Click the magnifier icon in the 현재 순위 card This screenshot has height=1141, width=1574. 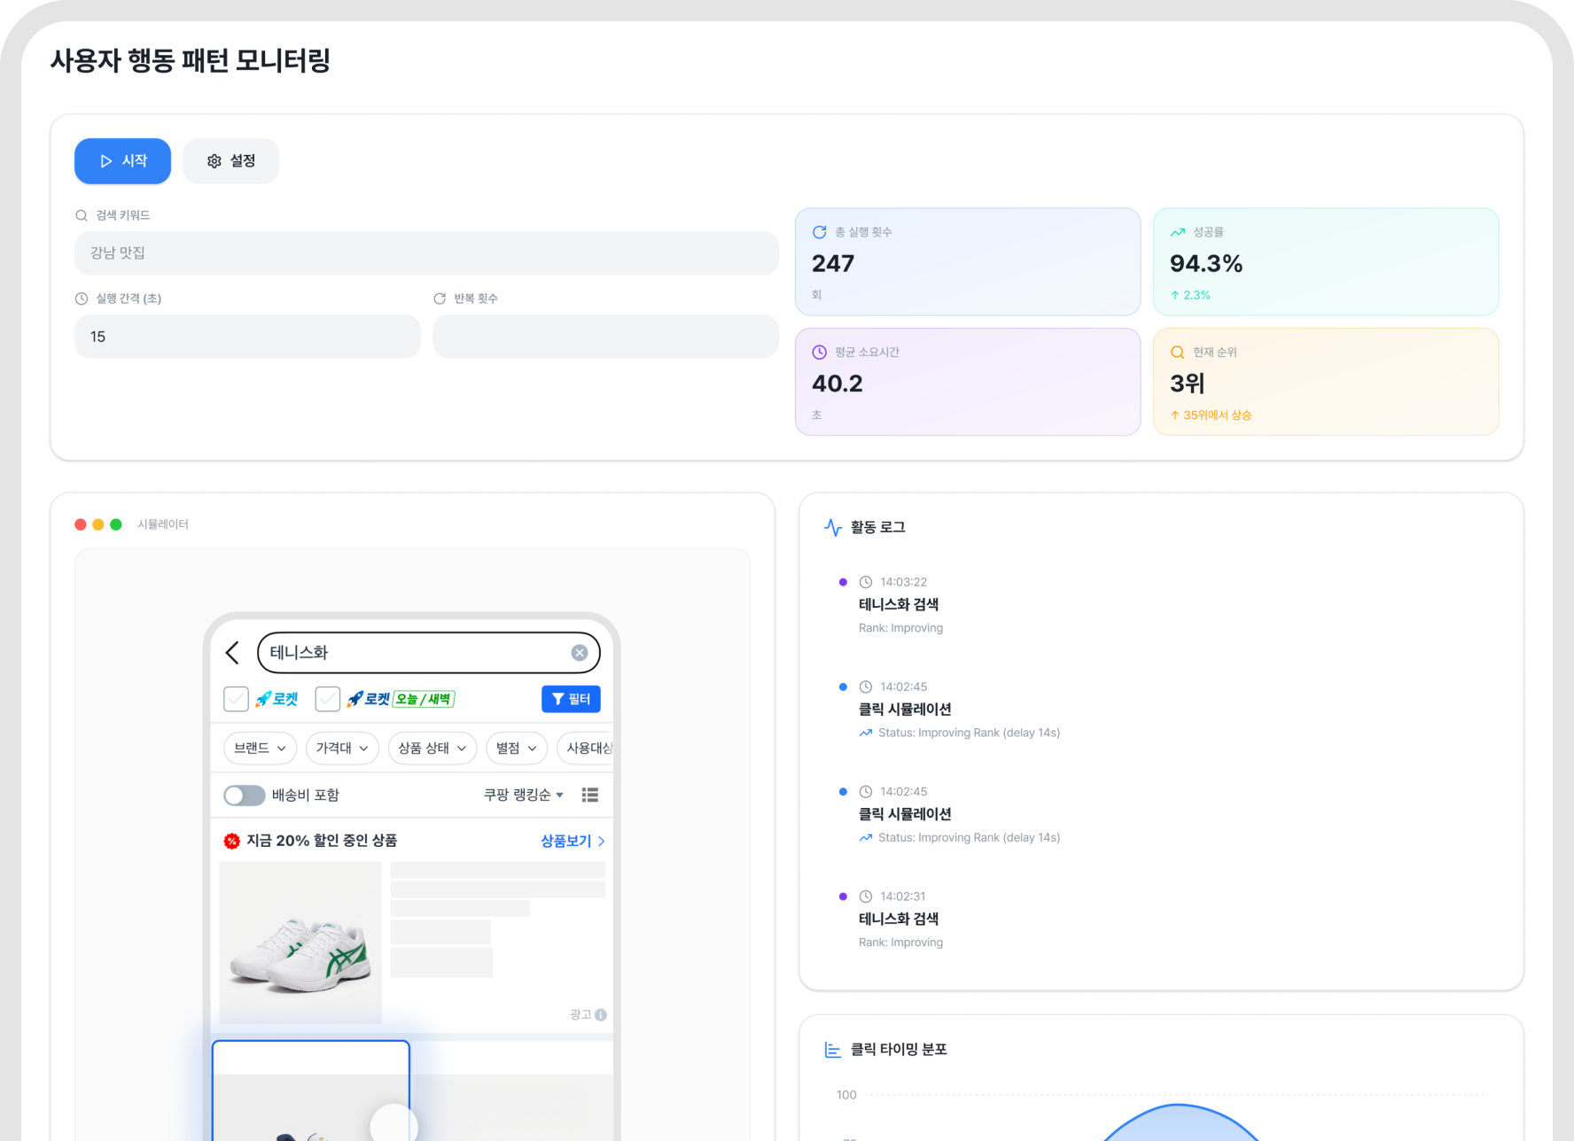tap(1177, 353)
